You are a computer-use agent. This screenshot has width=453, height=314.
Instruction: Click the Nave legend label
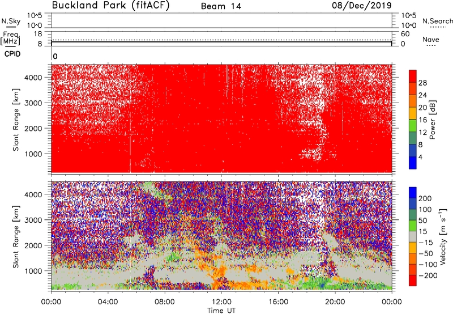(431, 39)
